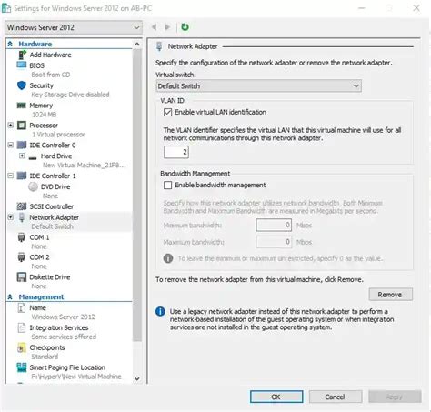The height and width of the screenshot is (412, 431).
Task: Go back with the left arrow
Action: [x=155, y=27]
